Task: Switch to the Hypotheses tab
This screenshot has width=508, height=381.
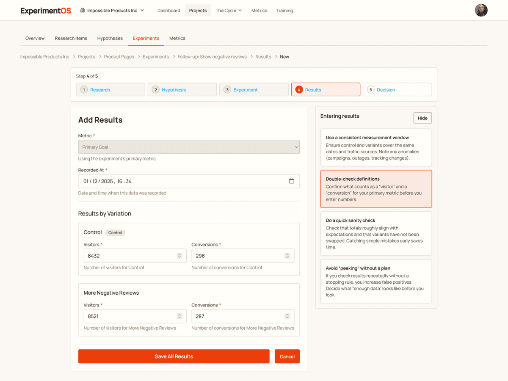Action: click(x=110, y=38)
